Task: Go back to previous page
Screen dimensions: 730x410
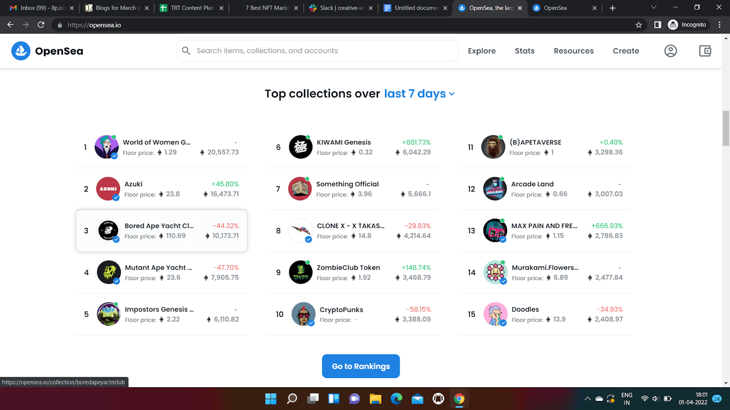Action: pyautogui.click(x=10, y=25)
